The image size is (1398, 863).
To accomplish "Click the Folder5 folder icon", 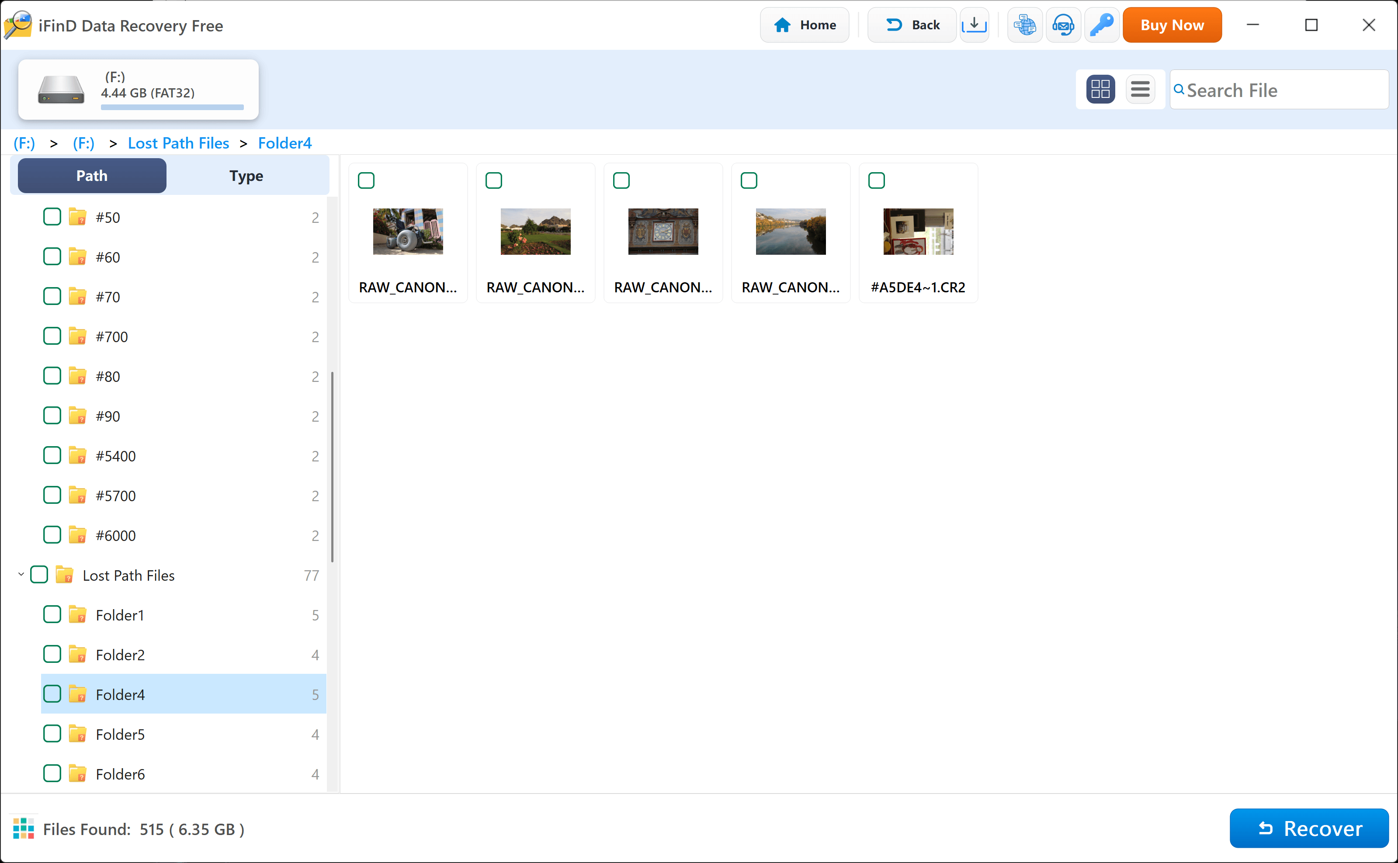I will [x=78, y=735].
